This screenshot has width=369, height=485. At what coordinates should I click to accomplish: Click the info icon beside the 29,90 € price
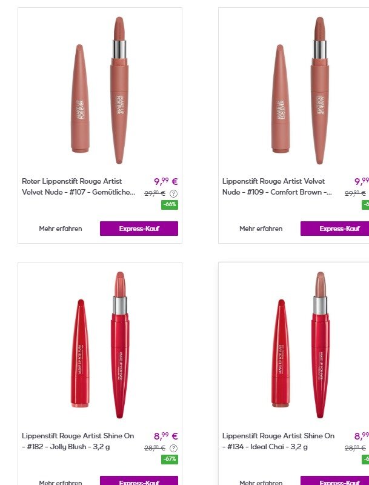click(174, 193)
